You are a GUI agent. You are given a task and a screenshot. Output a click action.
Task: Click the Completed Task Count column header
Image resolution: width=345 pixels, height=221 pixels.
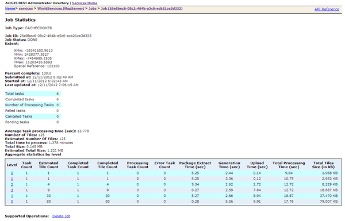coord(78,165)
